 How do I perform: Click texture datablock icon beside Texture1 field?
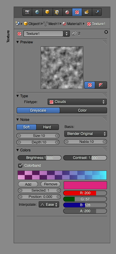tap(19, 34)
